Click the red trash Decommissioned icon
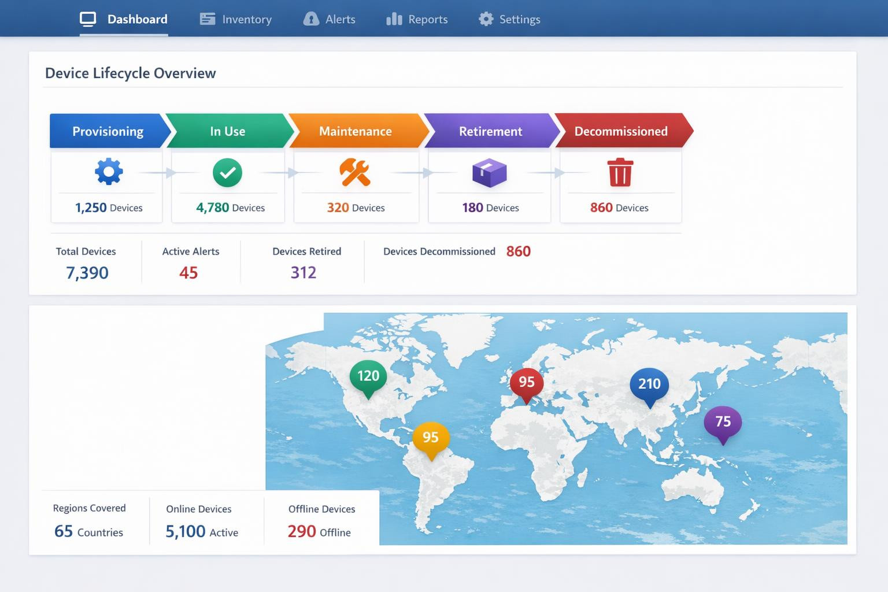The image size is (888, 592). pyautogui.click(x=620, y=172)
